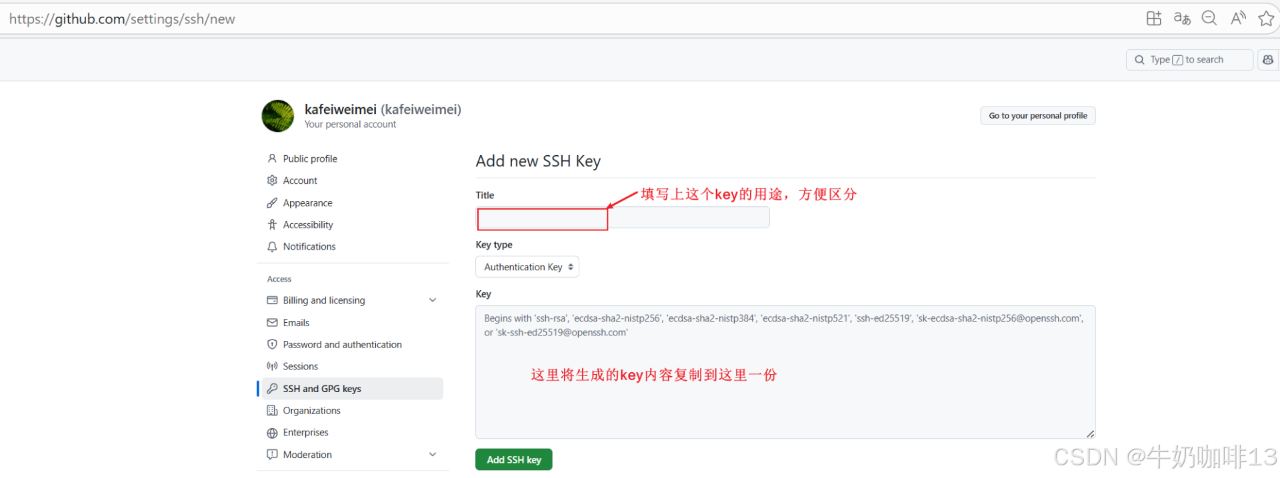Viewport: 1280px width, 478px height.
Task: Click the kafeiweimei profile avatar
Action: [278, 116]
